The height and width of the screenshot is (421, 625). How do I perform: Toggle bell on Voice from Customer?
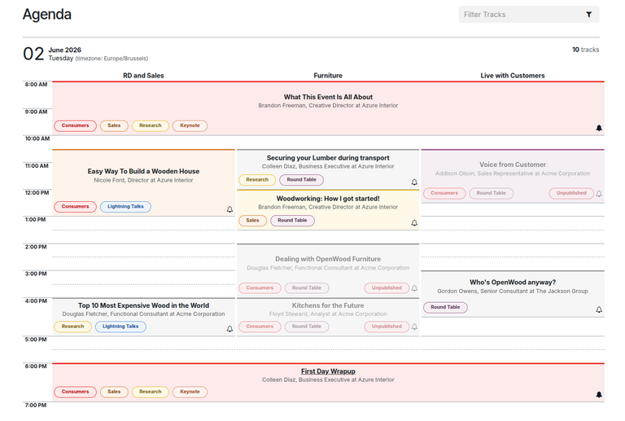599,194
